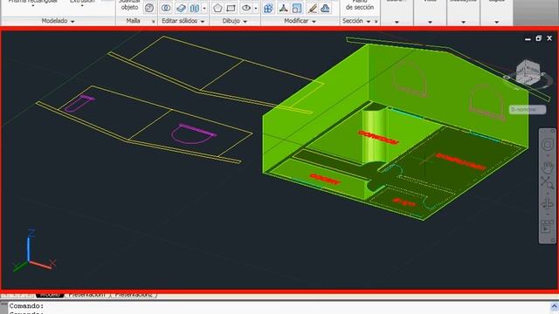Open the ShowMotion navigation tool

point(548,227)
